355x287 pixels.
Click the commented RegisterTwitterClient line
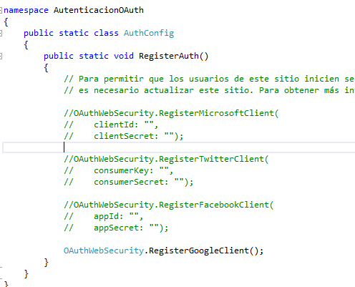point(166,159)
